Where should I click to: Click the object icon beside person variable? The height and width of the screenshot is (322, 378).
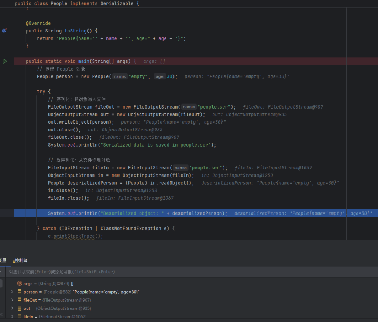click(x=20, y=292)
